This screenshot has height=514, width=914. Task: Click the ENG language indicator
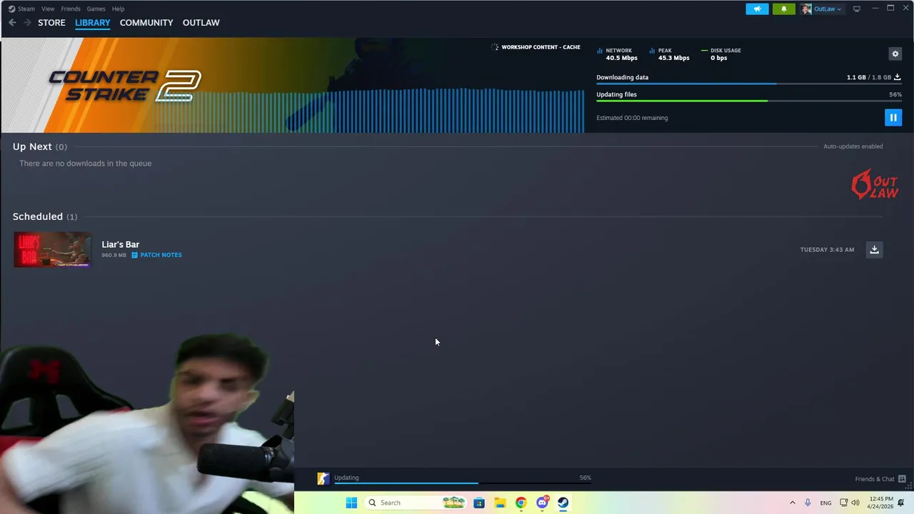click(825, 503)
